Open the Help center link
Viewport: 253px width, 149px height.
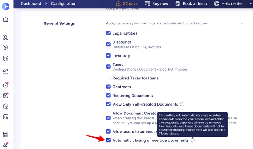[228, 3]
